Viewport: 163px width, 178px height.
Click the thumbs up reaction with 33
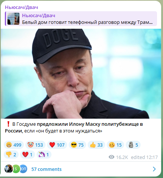[x=96, y=145]
